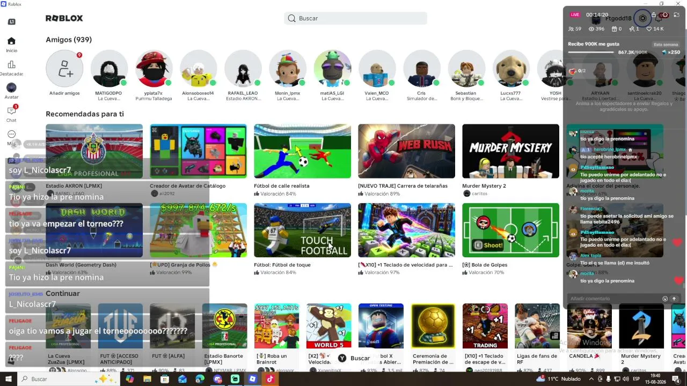687x386 pixels.
Task: Open Lucxs777 friend avatar
Action: pyautogui.click(x=510, y=69)
